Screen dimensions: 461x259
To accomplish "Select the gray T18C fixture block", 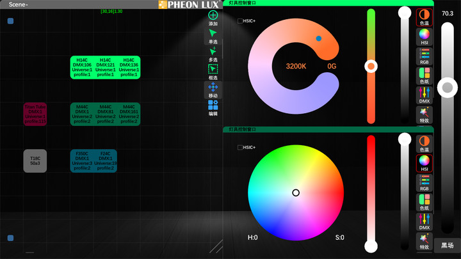I will pos(35,161).
